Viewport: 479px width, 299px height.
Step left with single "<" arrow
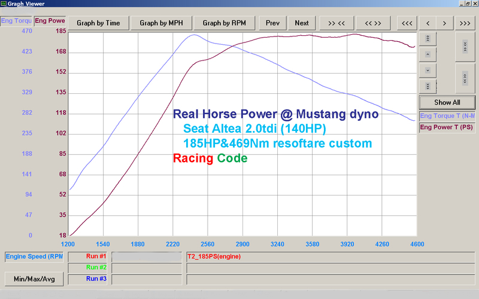coord(428,23)
